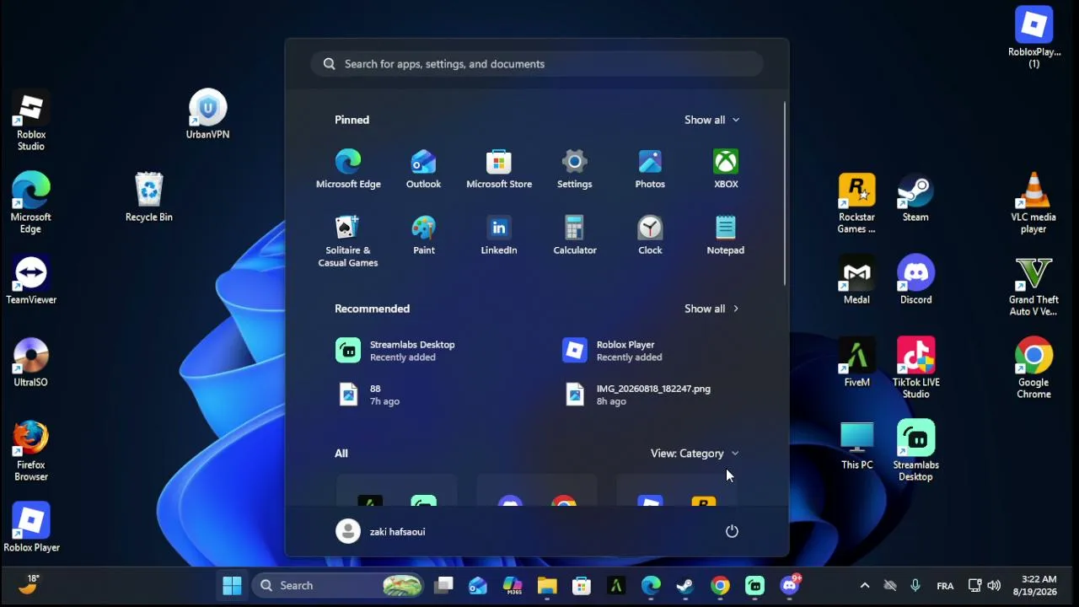Select the RobloxPlayer (1) desktop file
Image resolution: width=1079 pixels, height=607 pixels.
(1034, 38)
